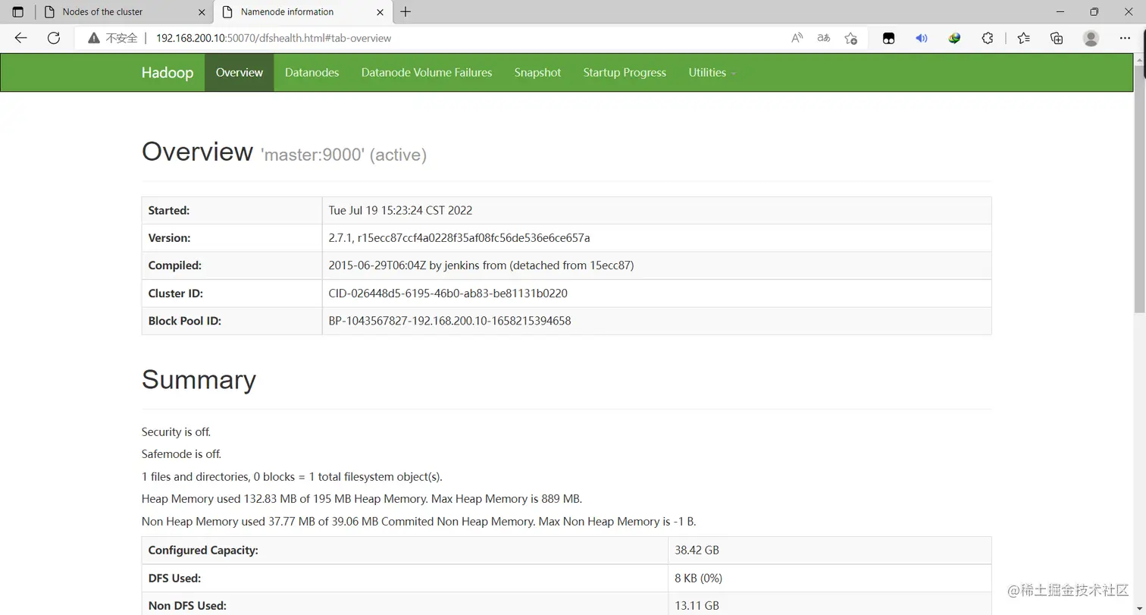Viewport: 1146px width, 615px height.
Task: Open Settings and more menu
Action: (1125, 38)
